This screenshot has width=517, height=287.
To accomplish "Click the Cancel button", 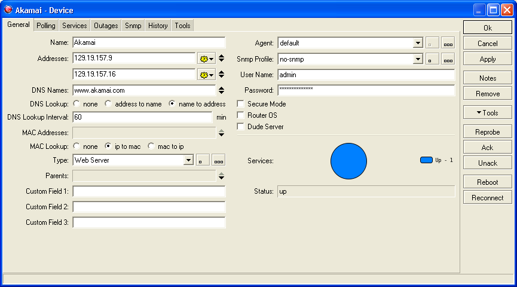I will (x=487, y=44).
